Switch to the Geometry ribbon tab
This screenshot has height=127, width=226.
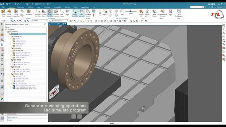[x=20, y=7]
